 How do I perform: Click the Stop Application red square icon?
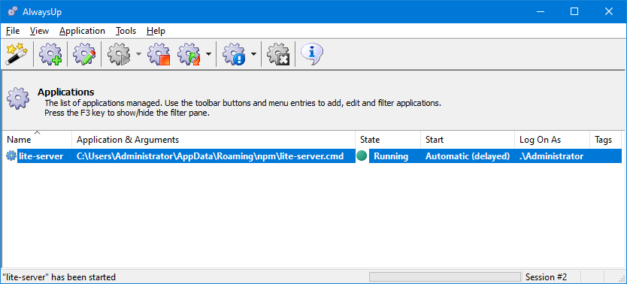159,54
